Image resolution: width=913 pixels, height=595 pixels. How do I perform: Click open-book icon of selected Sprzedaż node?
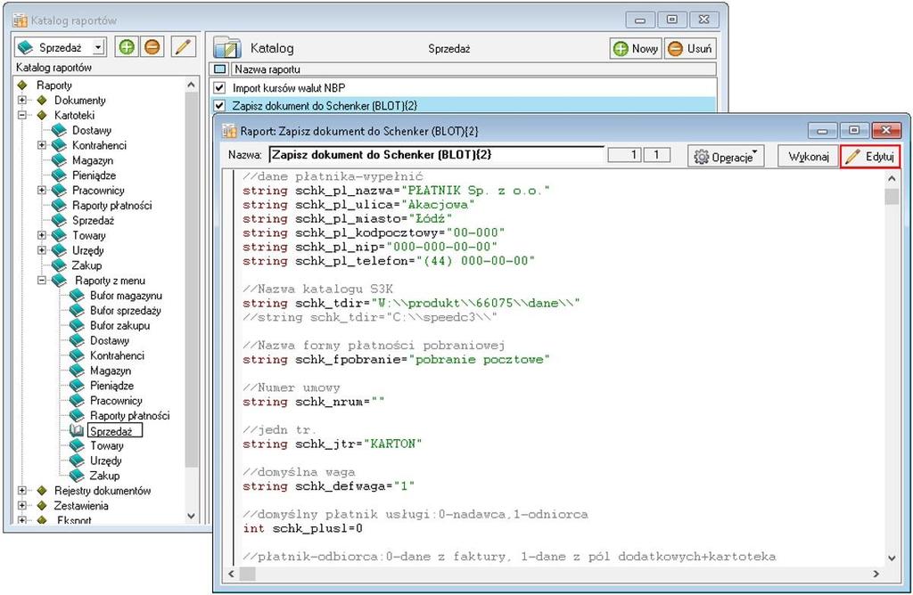pos(77,430)
